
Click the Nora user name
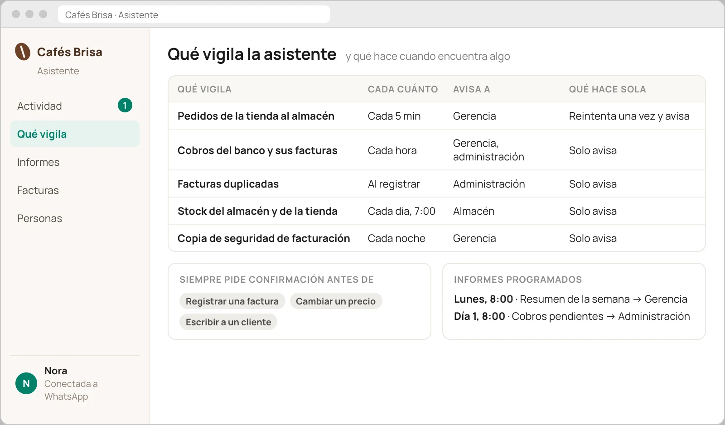(56, 371)
